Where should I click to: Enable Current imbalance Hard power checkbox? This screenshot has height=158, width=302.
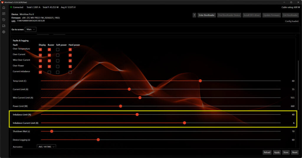pyautogui.click(x=70, y=72)
